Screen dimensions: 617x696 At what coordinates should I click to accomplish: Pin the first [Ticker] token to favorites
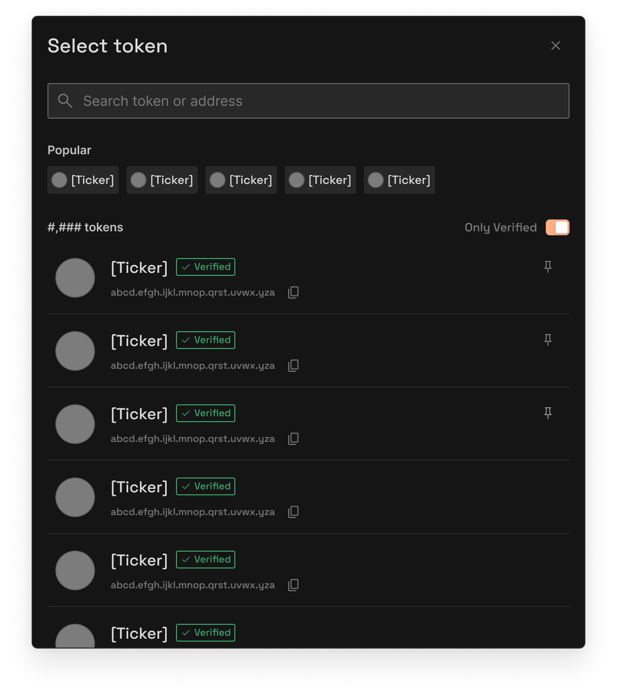pyautogui.click(x=548, y=266)
